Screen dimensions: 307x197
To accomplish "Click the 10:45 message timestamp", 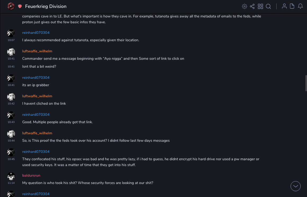I will coord(11,159).
